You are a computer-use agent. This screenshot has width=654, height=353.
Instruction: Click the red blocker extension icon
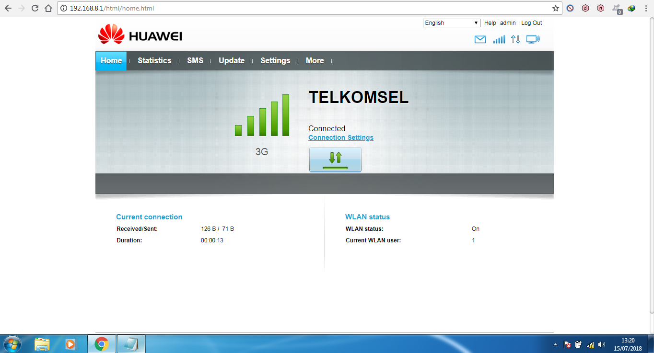coord(570,8)
